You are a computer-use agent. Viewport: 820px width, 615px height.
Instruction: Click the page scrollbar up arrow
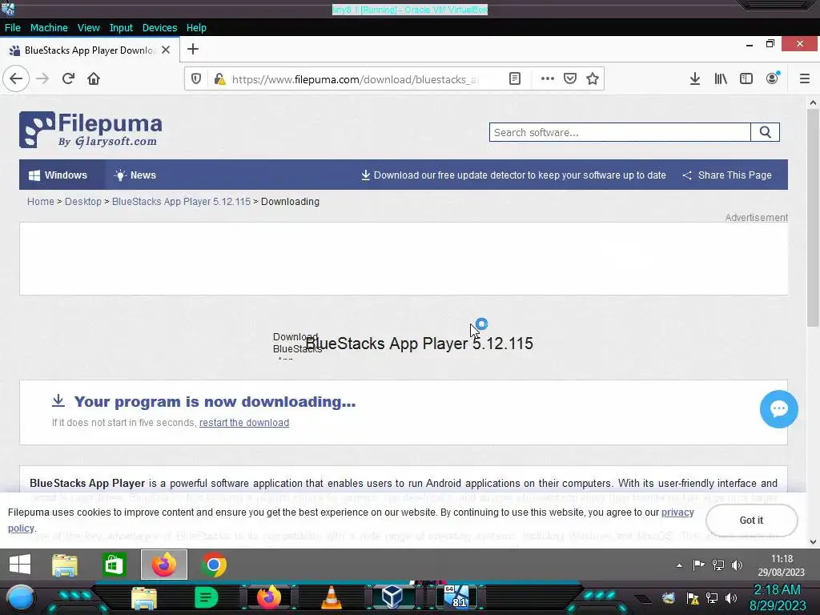[x=813, y=102]
